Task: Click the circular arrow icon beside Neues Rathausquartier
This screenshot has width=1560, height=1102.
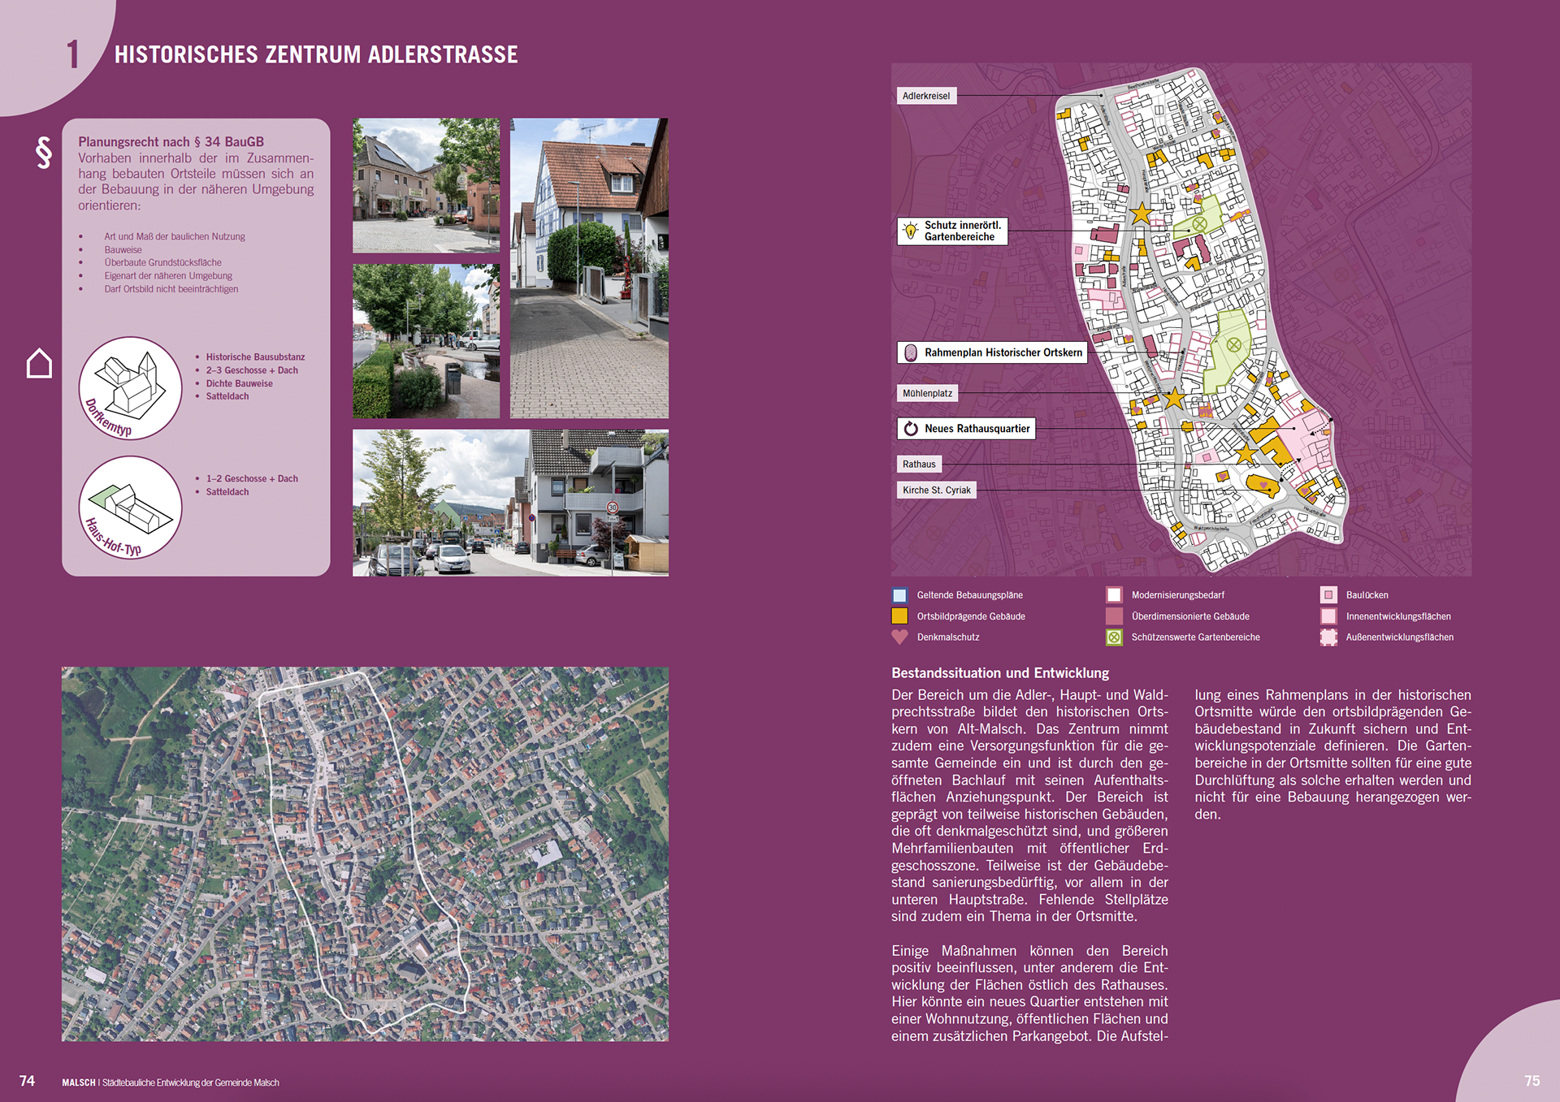Action: 911,429
